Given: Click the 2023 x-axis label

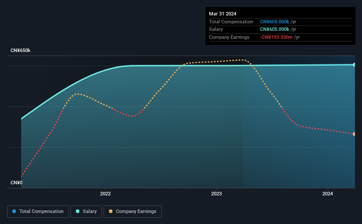Looking at the screenshot, I should tap(216, 194).
